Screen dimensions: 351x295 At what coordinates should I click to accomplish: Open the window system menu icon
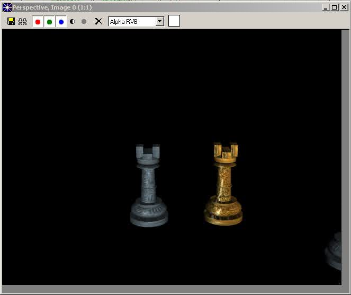(x=7, y=7)
